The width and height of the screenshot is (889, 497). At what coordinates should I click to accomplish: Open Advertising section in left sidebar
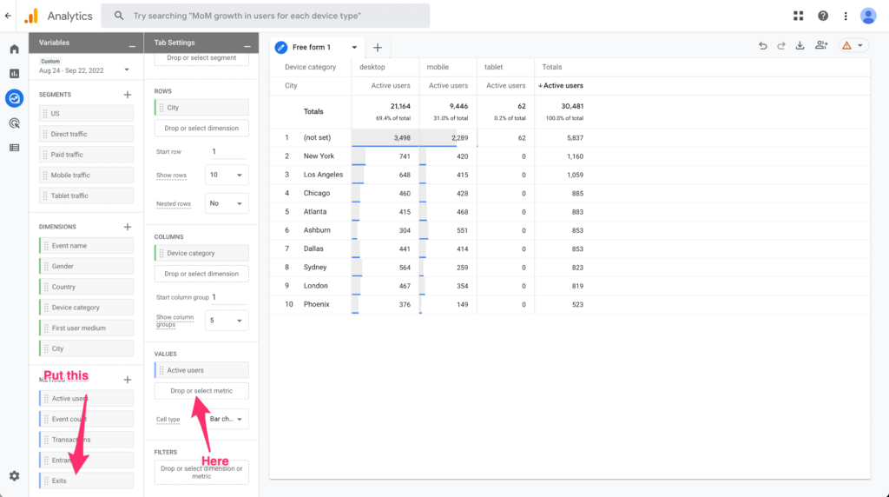pos(14,123)
